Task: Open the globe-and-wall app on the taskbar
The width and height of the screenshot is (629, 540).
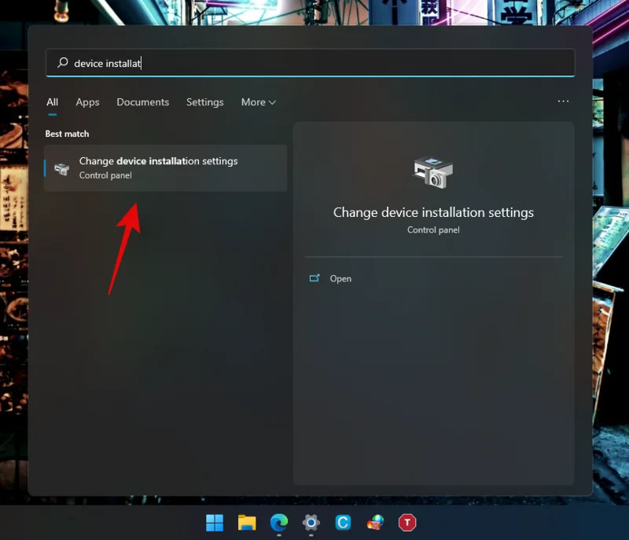Action: tap(375, 523)
